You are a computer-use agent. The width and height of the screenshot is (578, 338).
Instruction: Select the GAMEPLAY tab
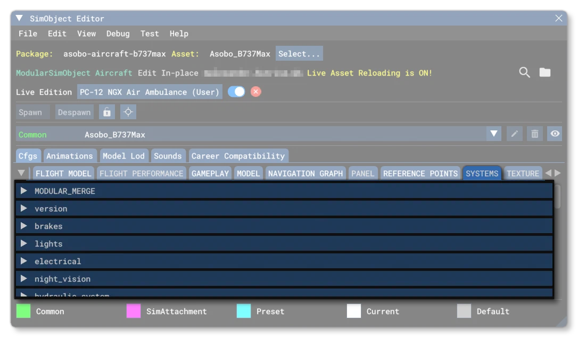[x=210, y=174]
